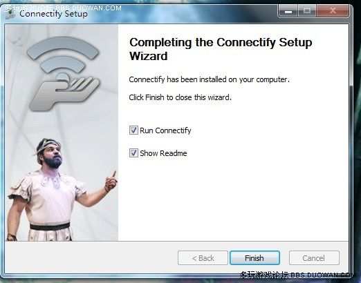Click the Connectify icon in the title bar
Screen dimensions: 361x283
pyautogui.click(x=10, y=14)
